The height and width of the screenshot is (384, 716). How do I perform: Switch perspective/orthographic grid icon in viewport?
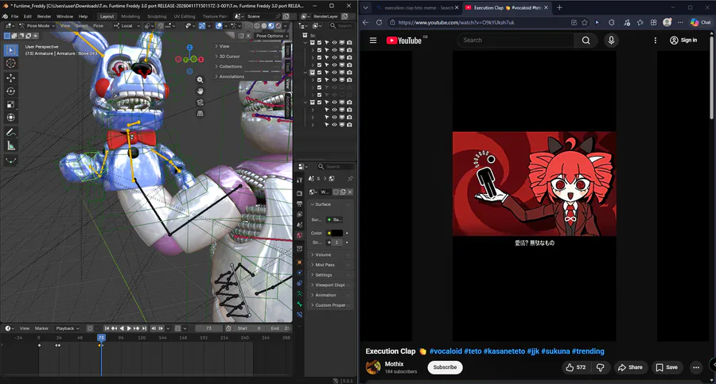pos(200,113)
